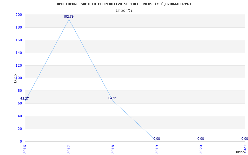Viewport: 248px width, 155px height.
Task: Click the 40 y-axis tick label
Action: pos(20,116)
